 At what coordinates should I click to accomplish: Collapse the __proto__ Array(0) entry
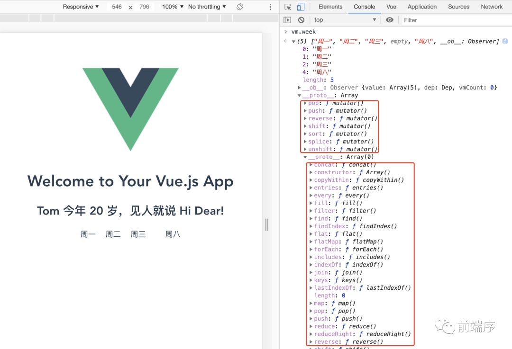[306, 157]
